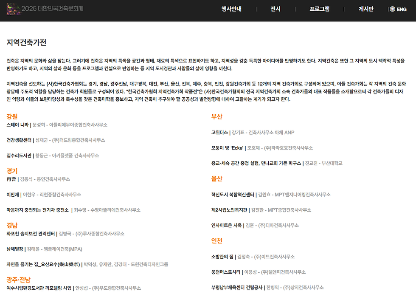This screenshot has width=416, height=294.
Task: Click architect name 김태윤 - 엠플레이건축(MPA)
Action: pyautogui.click(x=55, y=249)
